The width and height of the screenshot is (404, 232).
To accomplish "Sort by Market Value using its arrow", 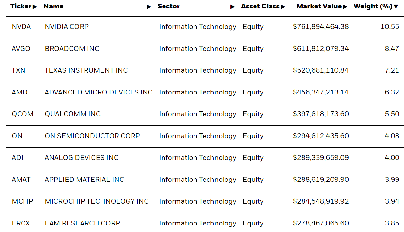I will pyautogui.click(x=345, y=7).
